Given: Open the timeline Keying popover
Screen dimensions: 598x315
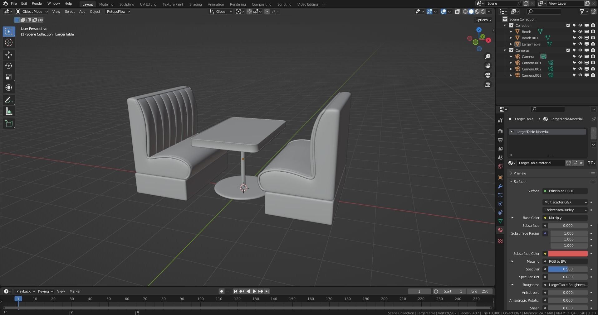Looking at the screenshot, I should tap(45, 291).
